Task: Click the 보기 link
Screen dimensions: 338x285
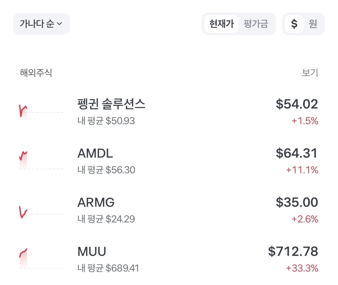Action: (310, 73)
